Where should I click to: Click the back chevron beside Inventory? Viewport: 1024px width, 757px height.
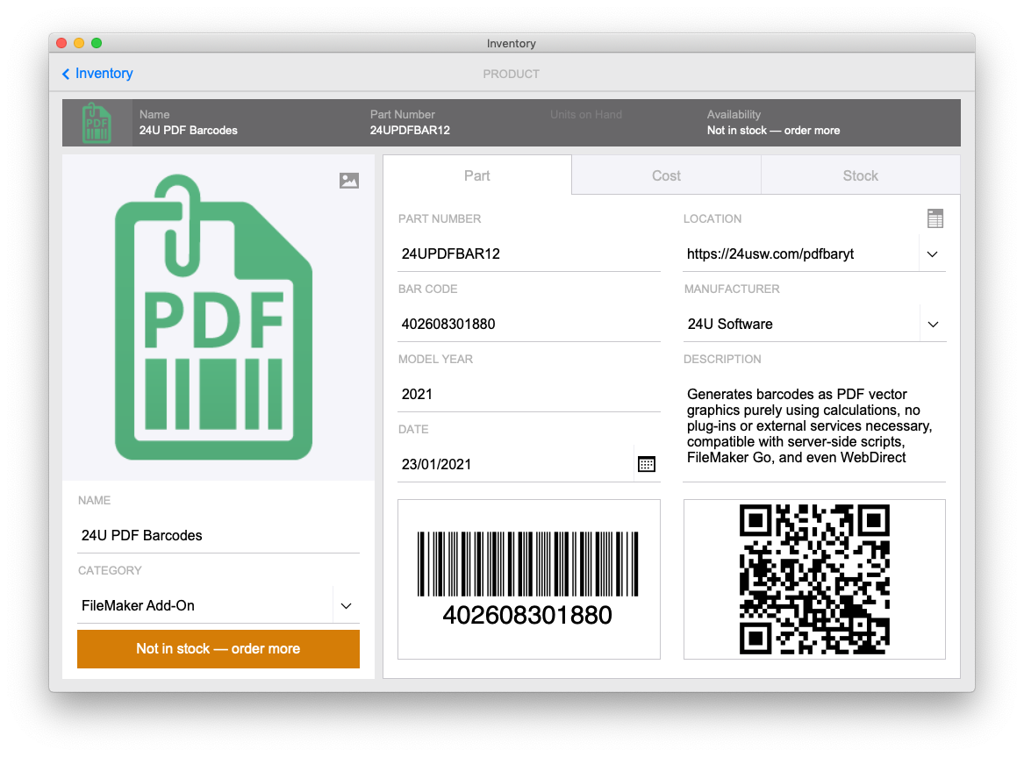tap(65, 74)
